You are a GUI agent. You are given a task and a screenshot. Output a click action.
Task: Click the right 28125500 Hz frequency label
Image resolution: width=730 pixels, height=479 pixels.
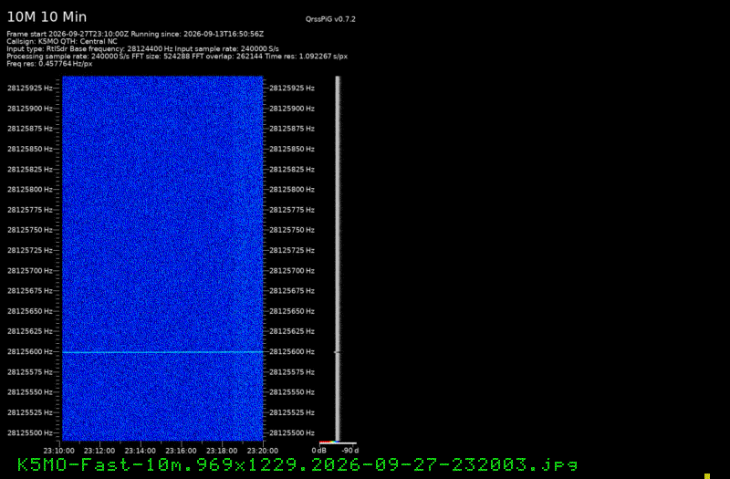(x=292, y=432)
